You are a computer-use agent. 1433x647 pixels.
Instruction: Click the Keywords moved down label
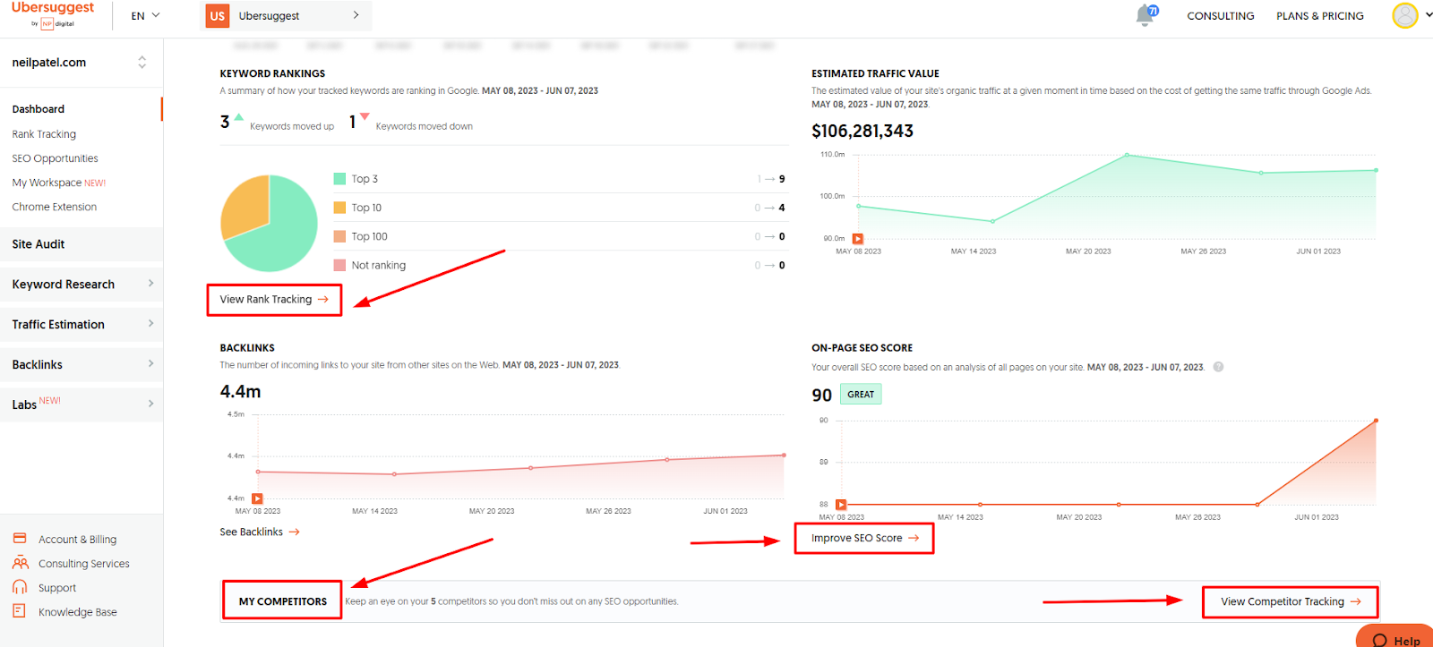click(425, 126)
